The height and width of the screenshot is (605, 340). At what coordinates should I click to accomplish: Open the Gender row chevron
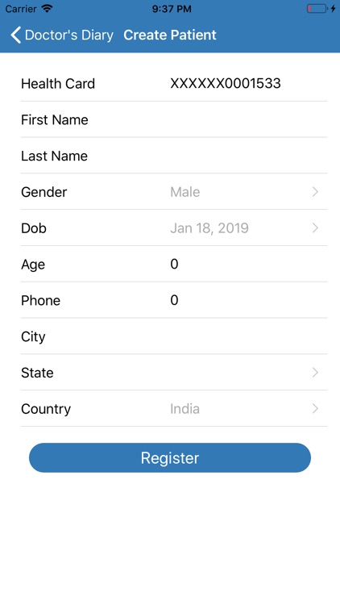(315, 192)
